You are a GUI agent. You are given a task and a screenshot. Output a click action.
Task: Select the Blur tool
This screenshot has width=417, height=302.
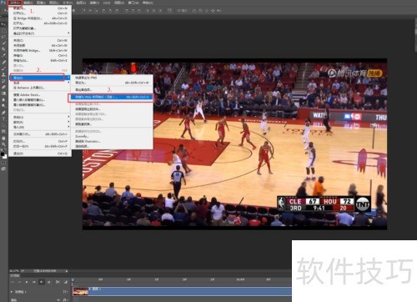[3, 99]
